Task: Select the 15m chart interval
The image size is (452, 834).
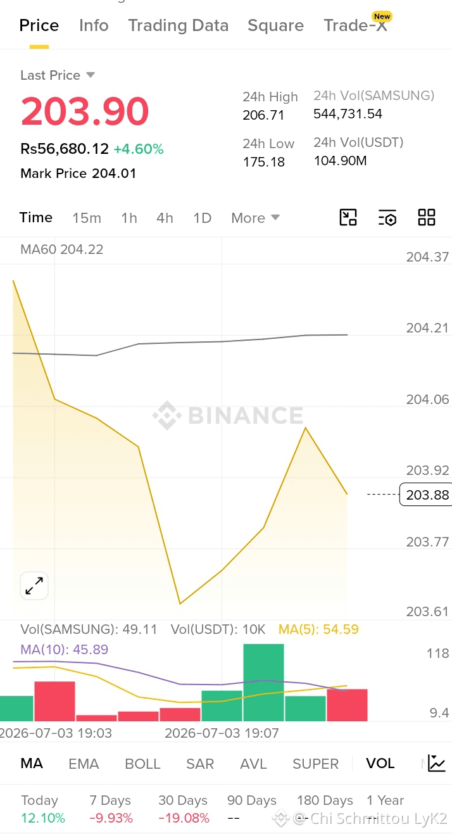Action: 87,218
